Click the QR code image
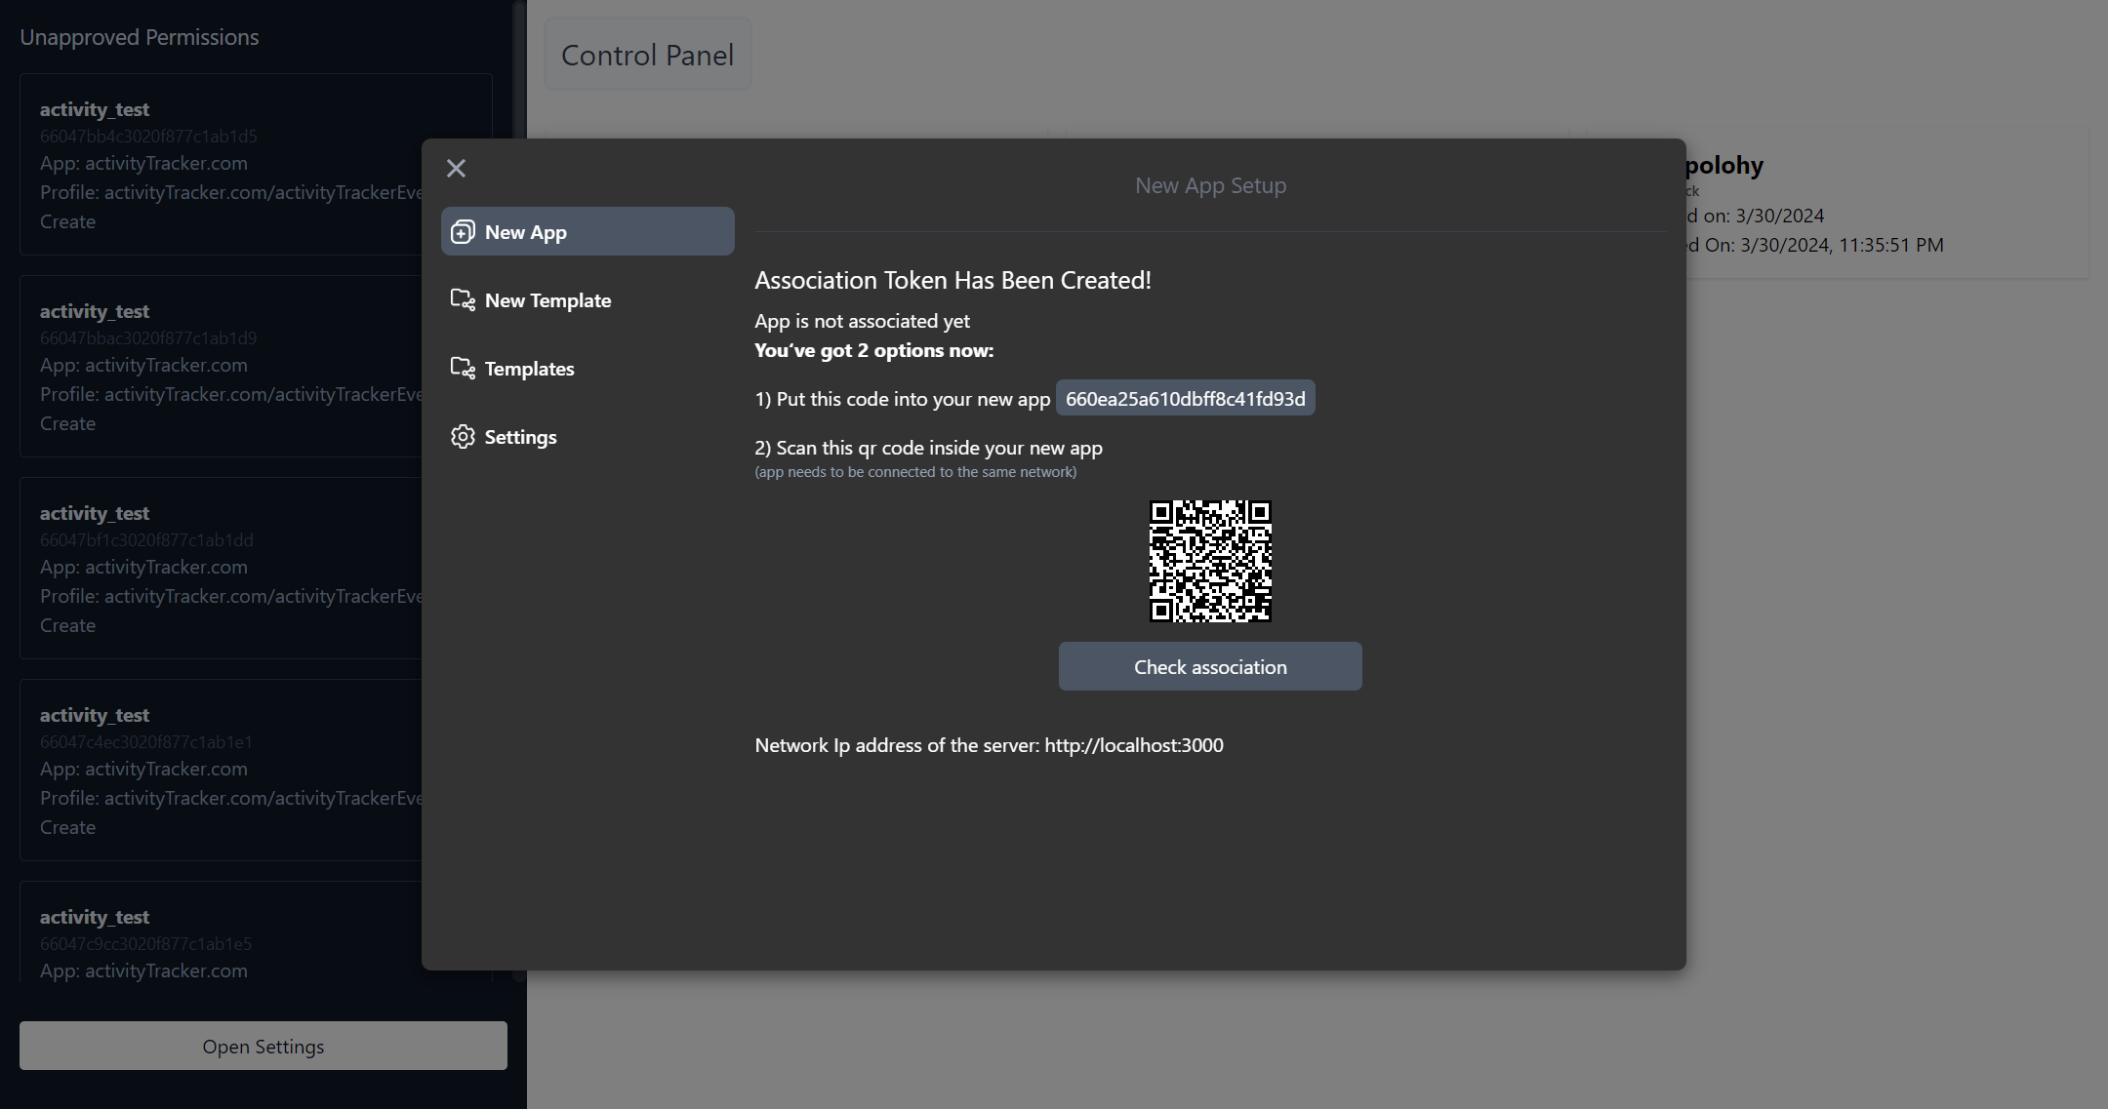The width and height of the screenshot is (2108, 1109). pos(1210,561)
